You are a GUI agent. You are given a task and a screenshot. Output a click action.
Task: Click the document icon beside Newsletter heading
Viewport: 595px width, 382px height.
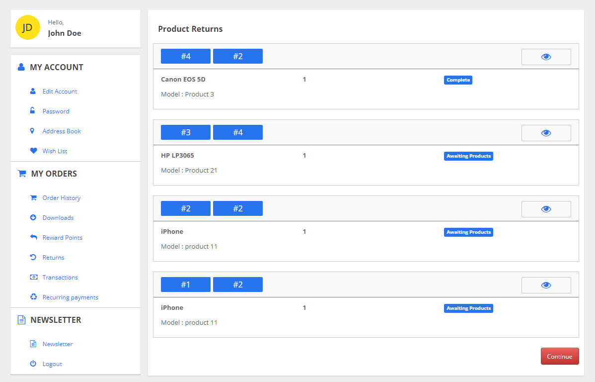click(x=22, y=320)
